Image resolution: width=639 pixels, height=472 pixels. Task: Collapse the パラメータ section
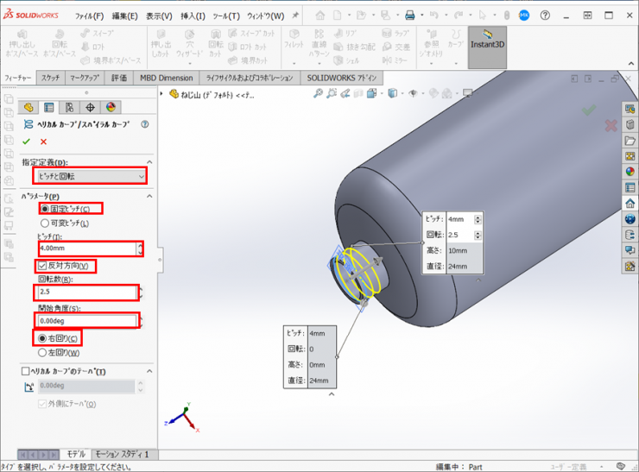[x=149, y=197]
